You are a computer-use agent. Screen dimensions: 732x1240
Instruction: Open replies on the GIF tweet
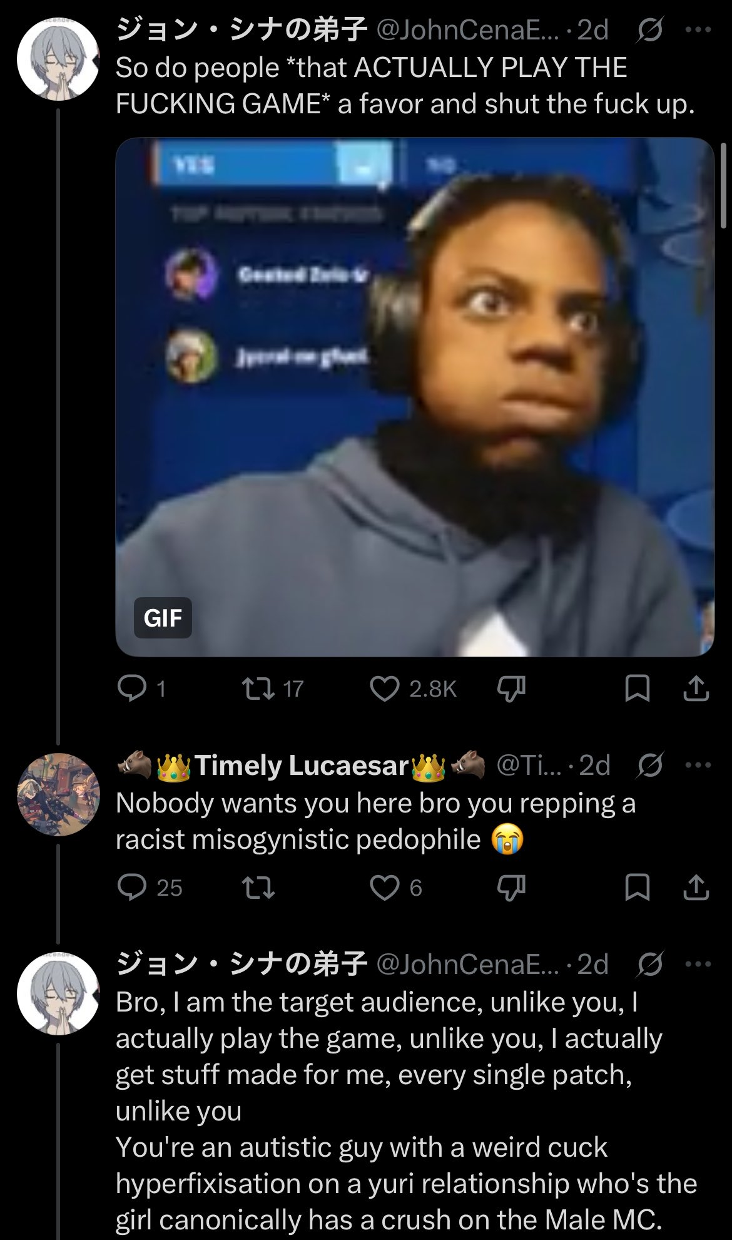click(x=141, y=689)
